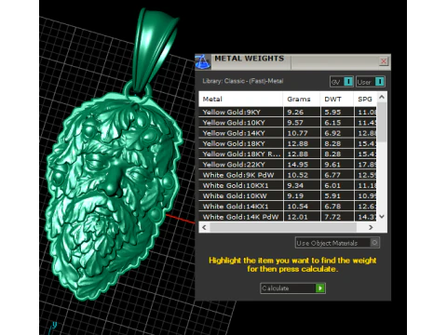Click the 6.77 DWT cell
Image resolution: width=447 pixels, height=335 pixels.
pyautogui.click(x=337, y=175)
